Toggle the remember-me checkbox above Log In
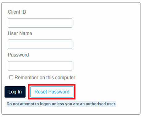The image size is (144, 117). tap(11, 77)
